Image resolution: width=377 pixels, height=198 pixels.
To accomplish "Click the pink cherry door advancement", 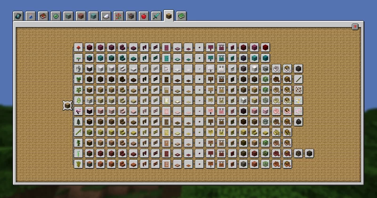I will (x=166, y=111).
